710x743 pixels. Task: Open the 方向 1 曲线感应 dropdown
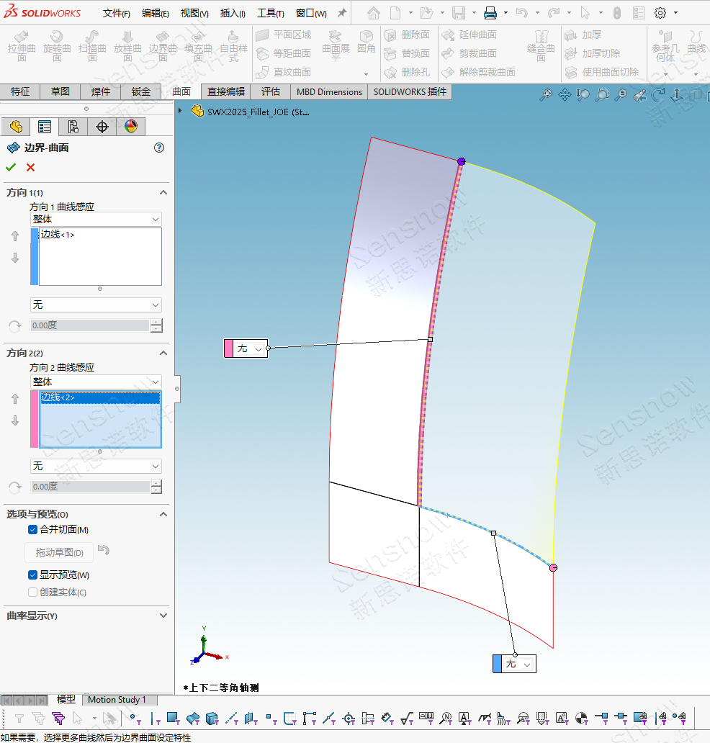tap(96, 219)
